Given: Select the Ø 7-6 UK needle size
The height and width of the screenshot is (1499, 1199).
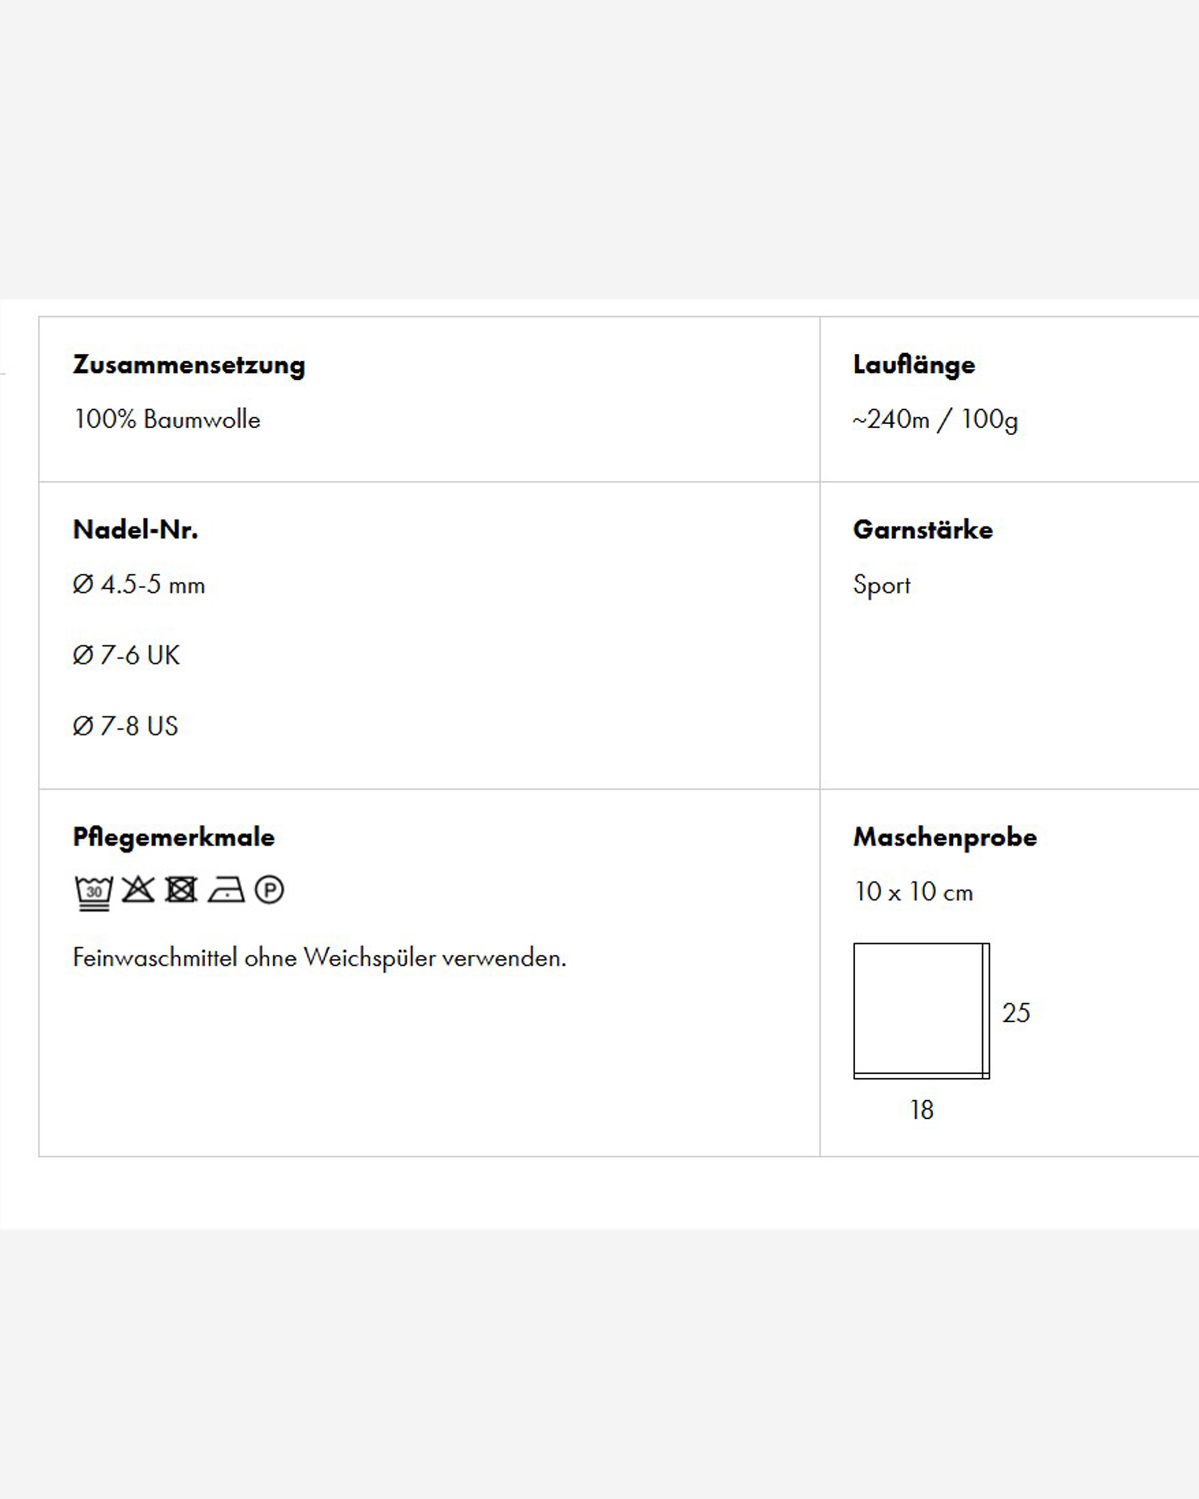Looking at the screenshot, I should click(x=126, y=655).
